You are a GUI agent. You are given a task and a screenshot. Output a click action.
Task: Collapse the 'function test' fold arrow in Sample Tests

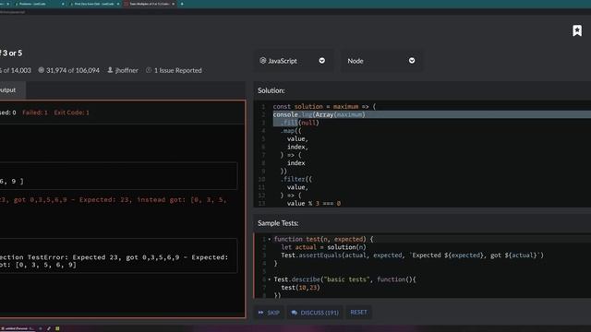pos(269,239)
